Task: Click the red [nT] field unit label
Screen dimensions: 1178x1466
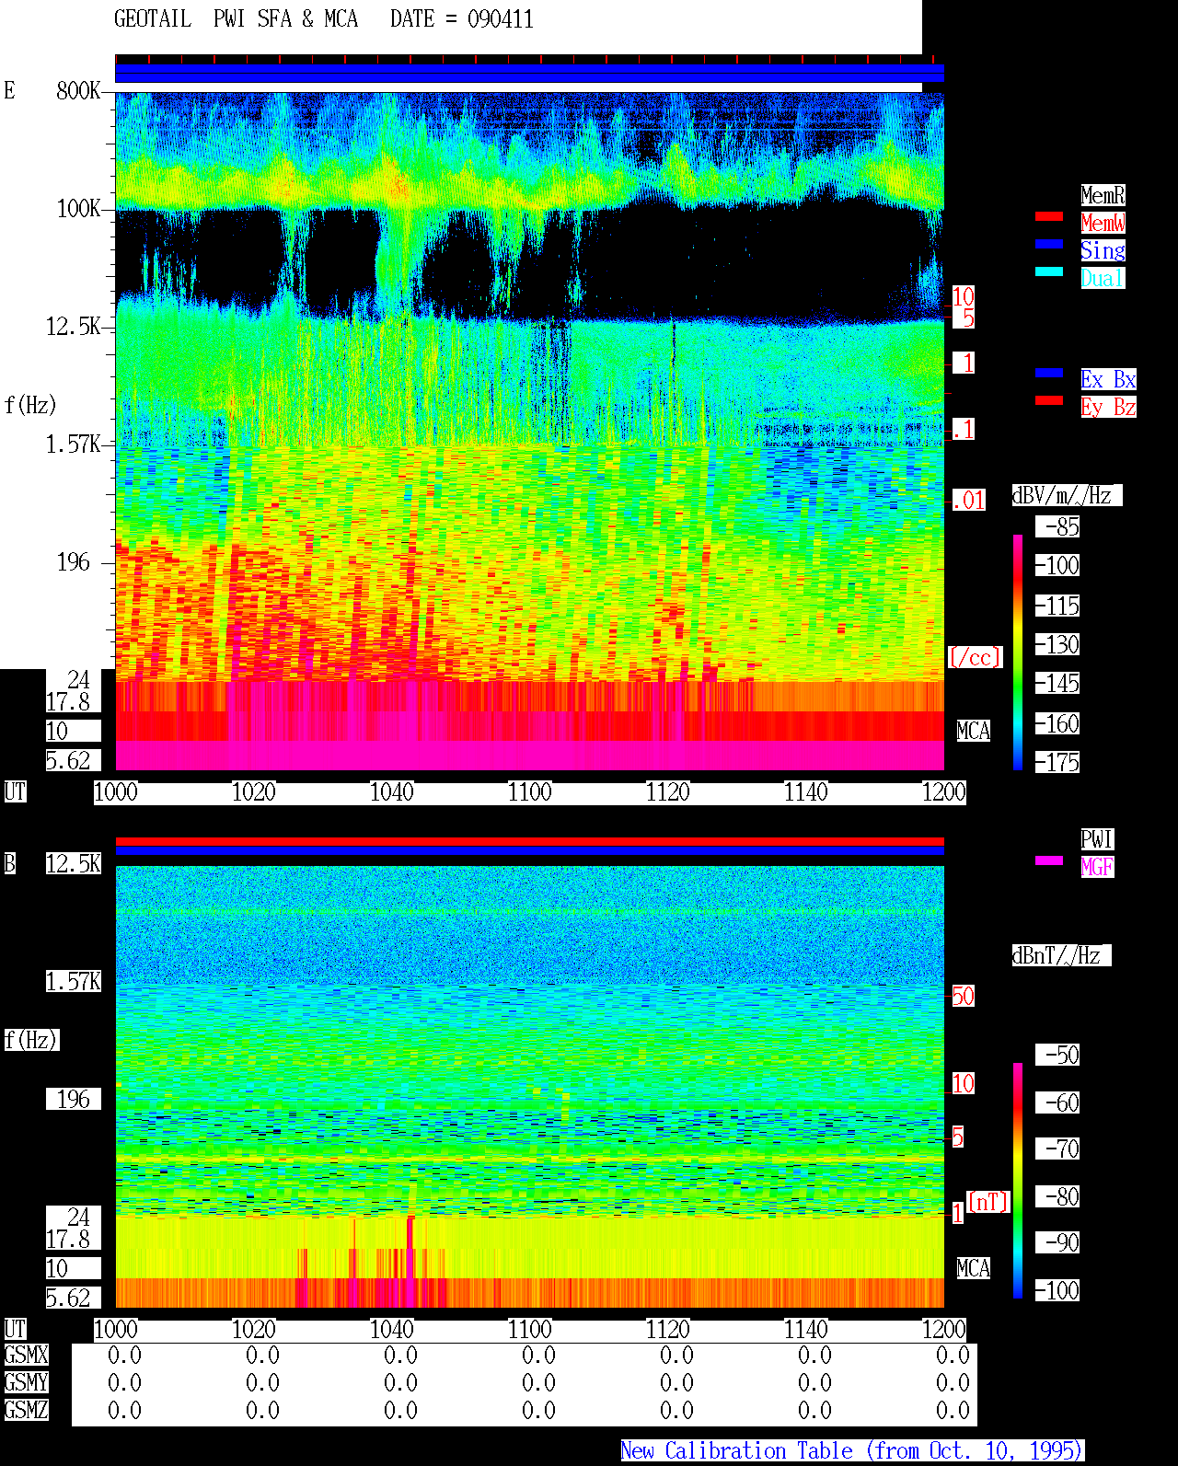Action: point(988,1202)
